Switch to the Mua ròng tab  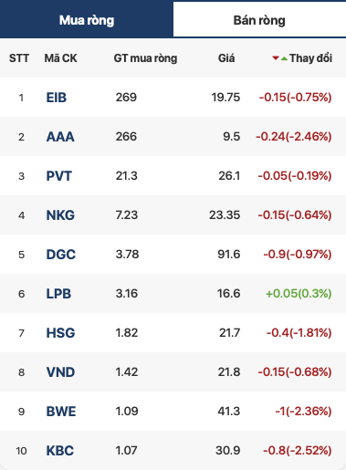pyautogui.click(x=87, y=19)
